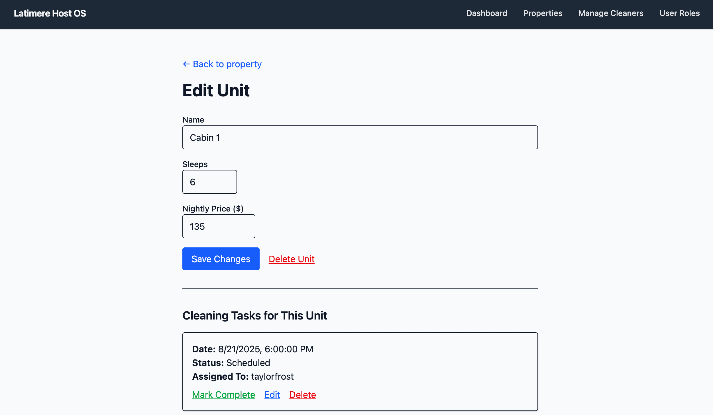The image size is (713, 415).
Task: Navigate to User Roles
Action: (x=679, y=13)
